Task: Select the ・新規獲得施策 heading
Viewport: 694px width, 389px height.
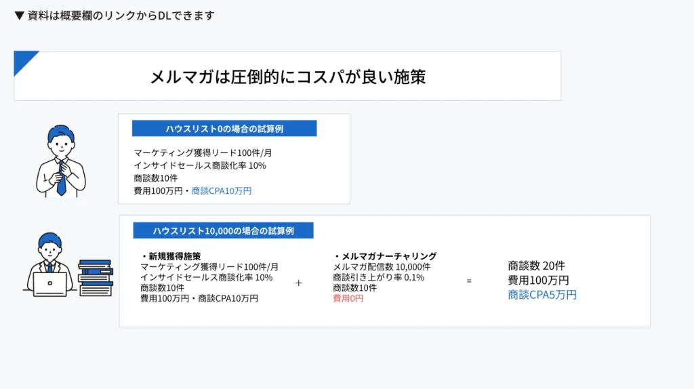Action: pos(170,256)
